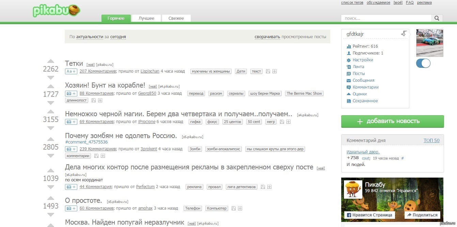The width and height of the screenshot is (457, 227).
Task: Open "Лента" in profile panel
Action: pos(358,67)
